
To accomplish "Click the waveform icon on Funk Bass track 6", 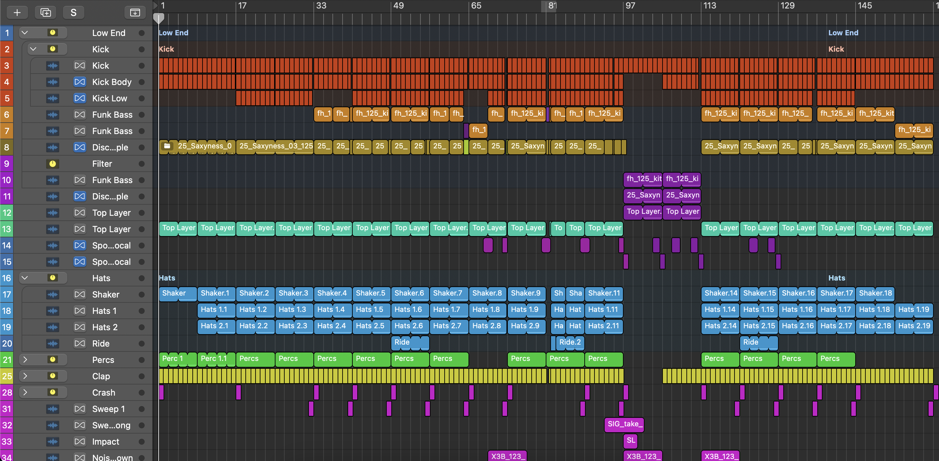I will [x=53, y=115].
